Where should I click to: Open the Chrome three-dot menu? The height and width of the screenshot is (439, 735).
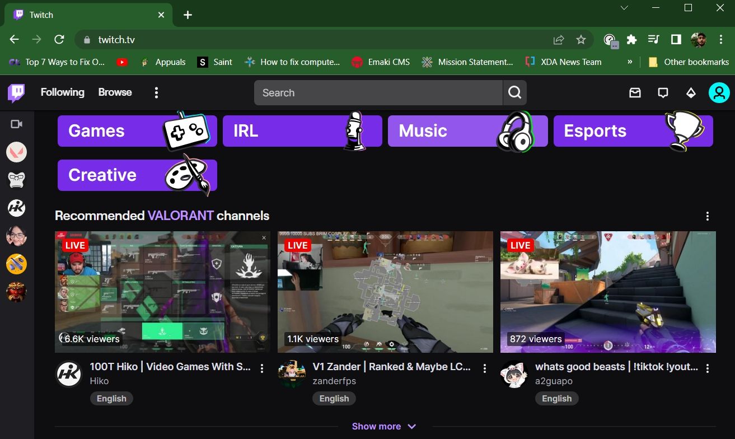tap(721, 40)
